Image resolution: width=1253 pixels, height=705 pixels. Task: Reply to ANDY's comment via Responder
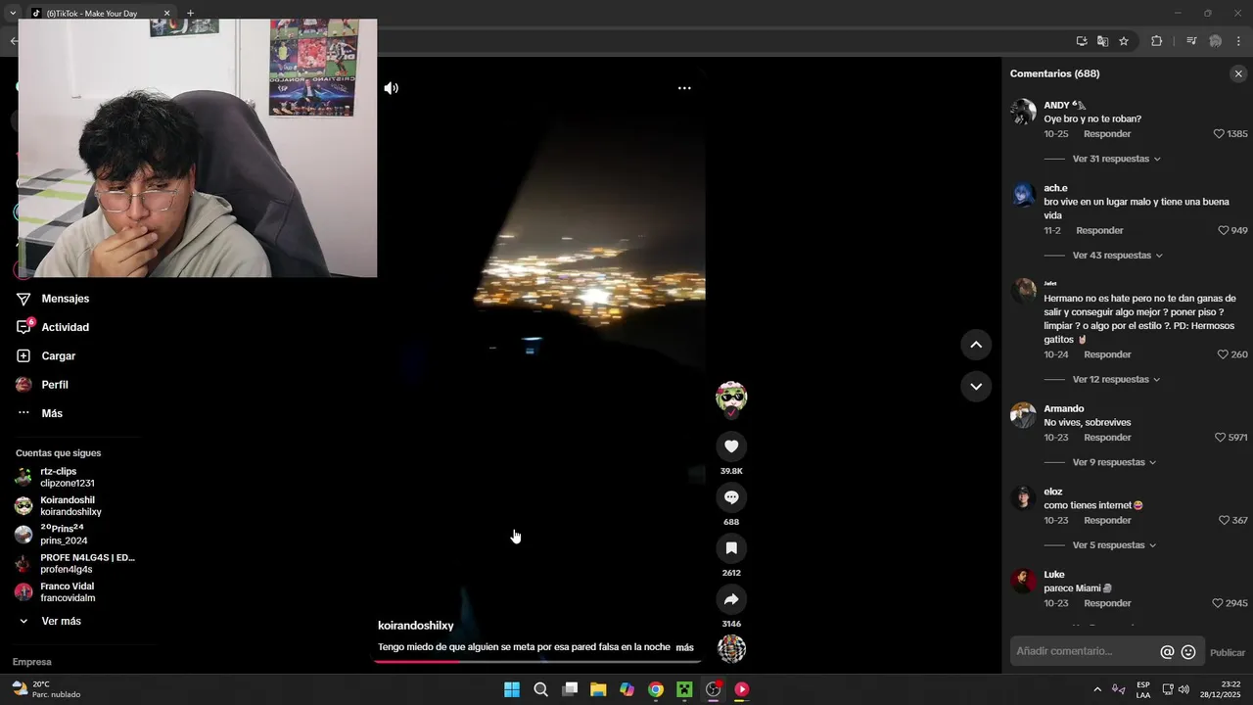tap(1107, 134)
